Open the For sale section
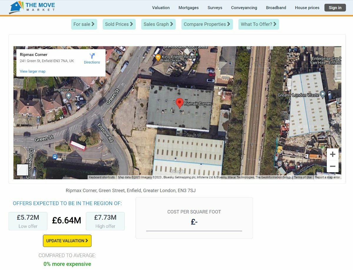 [84, 24]
